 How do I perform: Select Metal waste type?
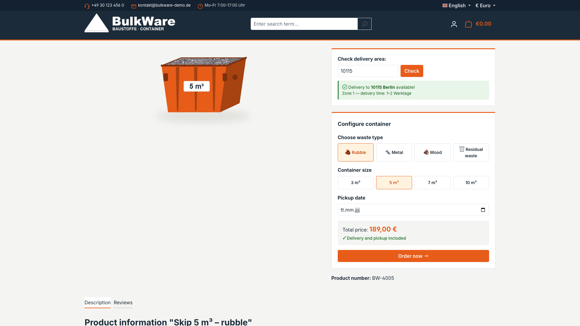coord(394,152)
